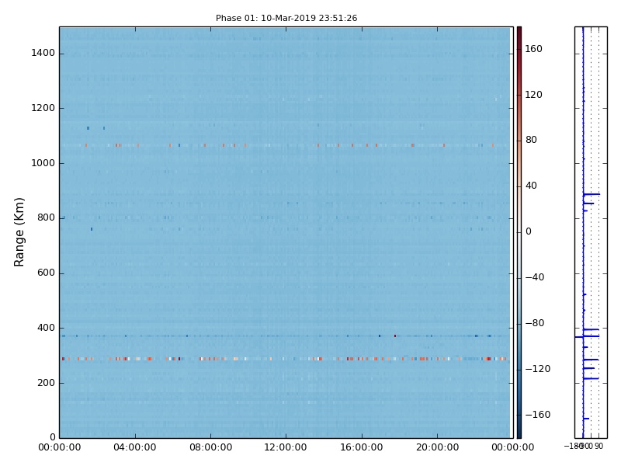Click the colorbar label −120
This screenshot has width=621, height=466.
(x=538, y=369)
